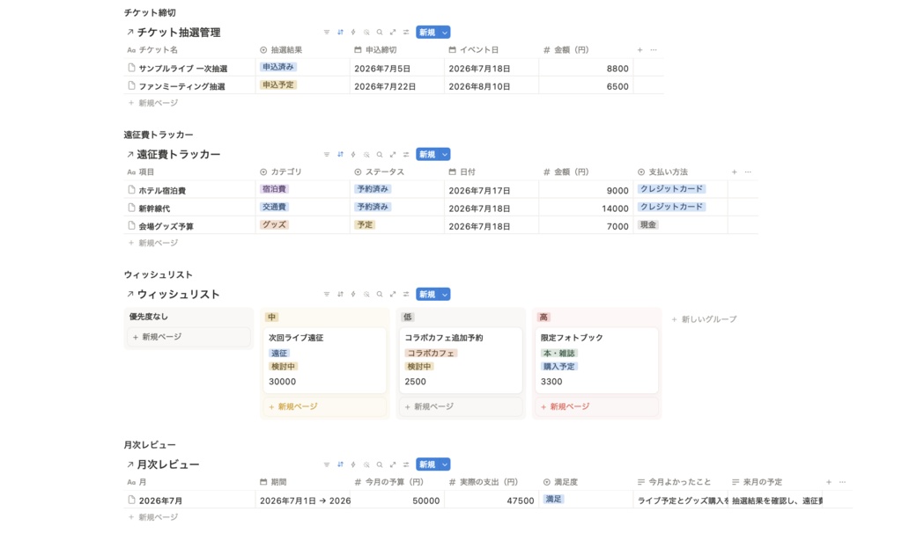Image resolution: width=902 pixels, height=541 pixels.
Task: Search within ウィッシュリスト board
Action: [x=380, y=295]
